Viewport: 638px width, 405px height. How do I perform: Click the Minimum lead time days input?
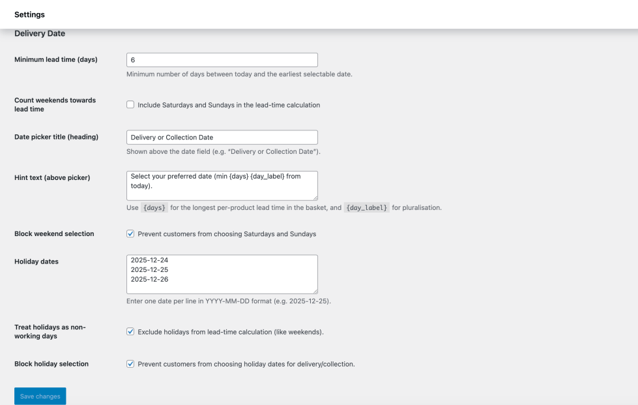tap(222, 60)
